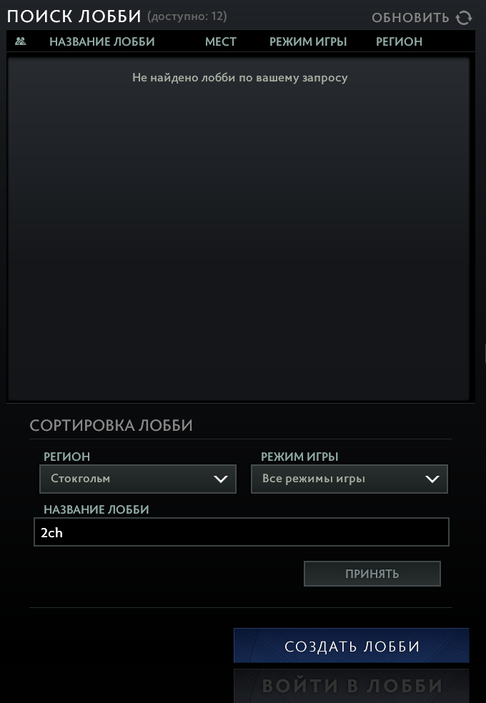Focus the lobby name field containing 2ch
Viewport: 486px width, 703px height.
pos(241,532)
